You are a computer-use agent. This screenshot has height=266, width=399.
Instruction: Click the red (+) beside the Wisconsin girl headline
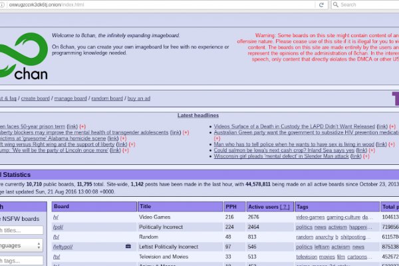click(x=366, y=156)
